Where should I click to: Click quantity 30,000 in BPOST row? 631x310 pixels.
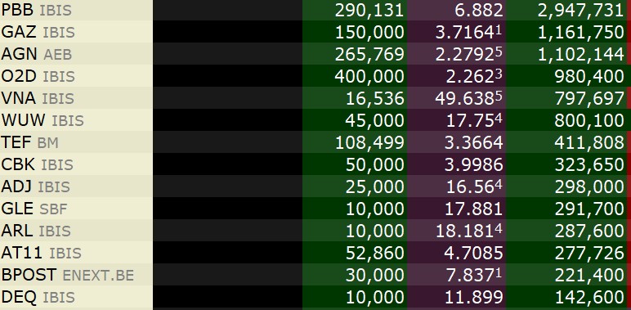click(374, 276)
